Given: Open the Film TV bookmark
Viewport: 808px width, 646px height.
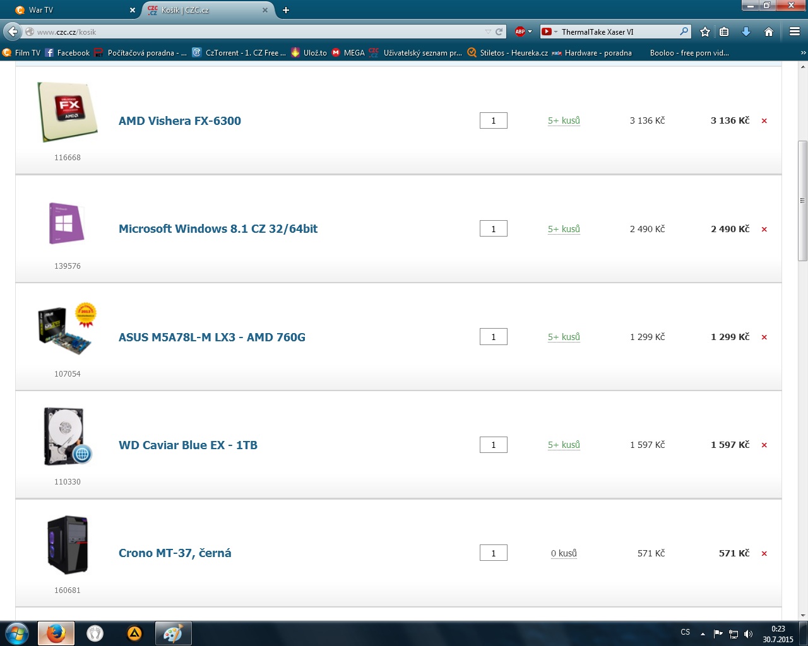Looking at the screenshot, I should pyautogui.click(x=21, y=53).
